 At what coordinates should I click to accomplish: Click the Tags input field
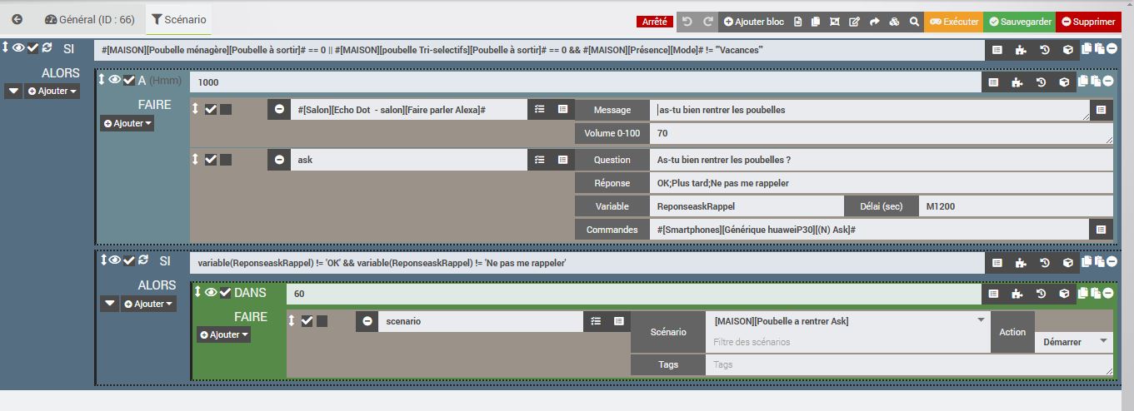(908, 364)
